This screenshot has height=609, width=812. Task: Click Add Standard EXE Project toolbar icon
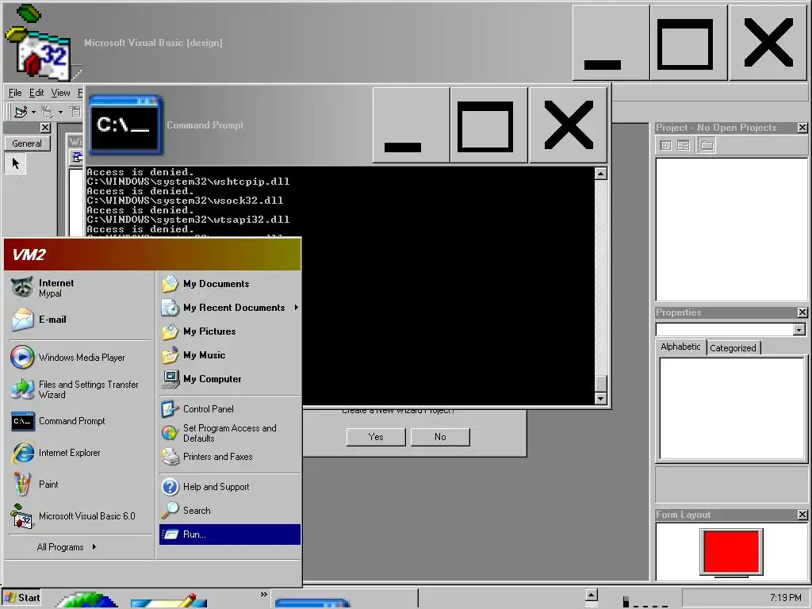tap(21, 111)
